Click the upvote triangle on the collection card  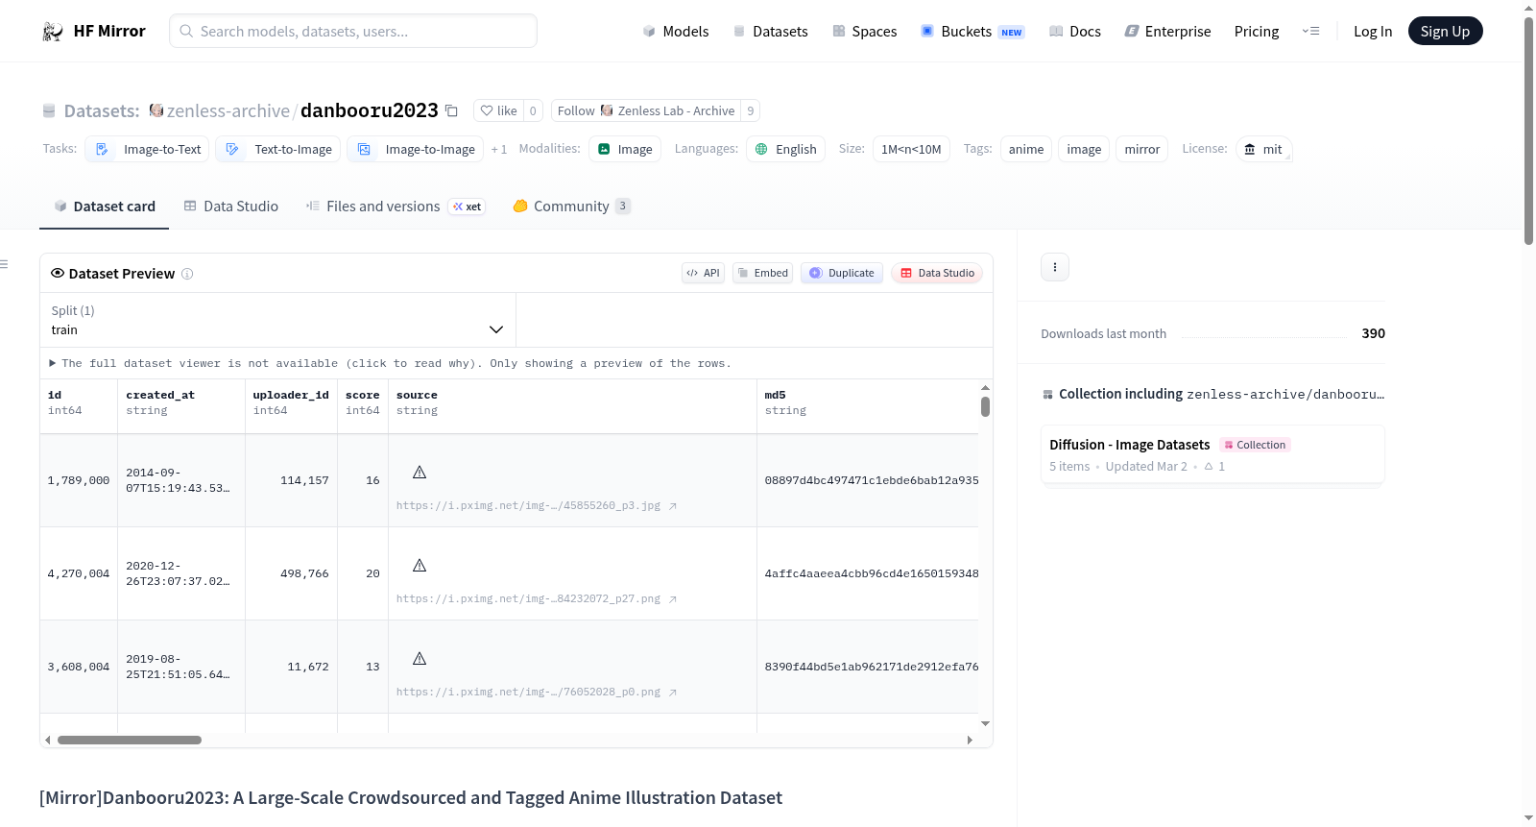pos(1209,467)
